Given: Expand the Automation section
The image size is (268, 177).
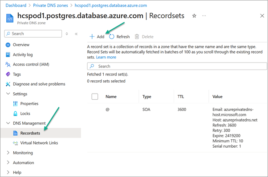Looking at the screenshot, I should [8, 162].
